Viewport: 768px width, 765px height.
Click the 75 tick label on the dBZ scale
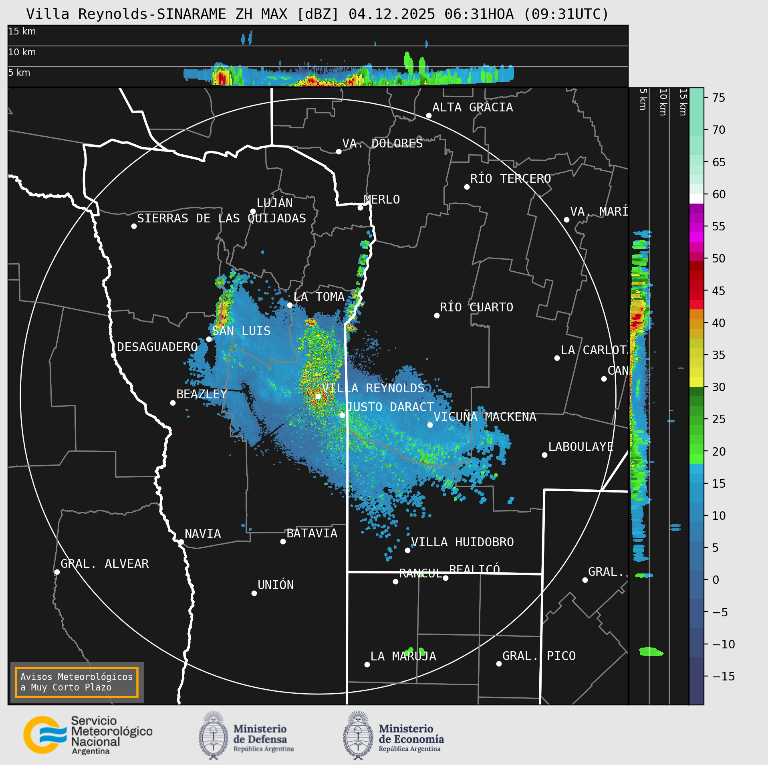tap(719, 97)
